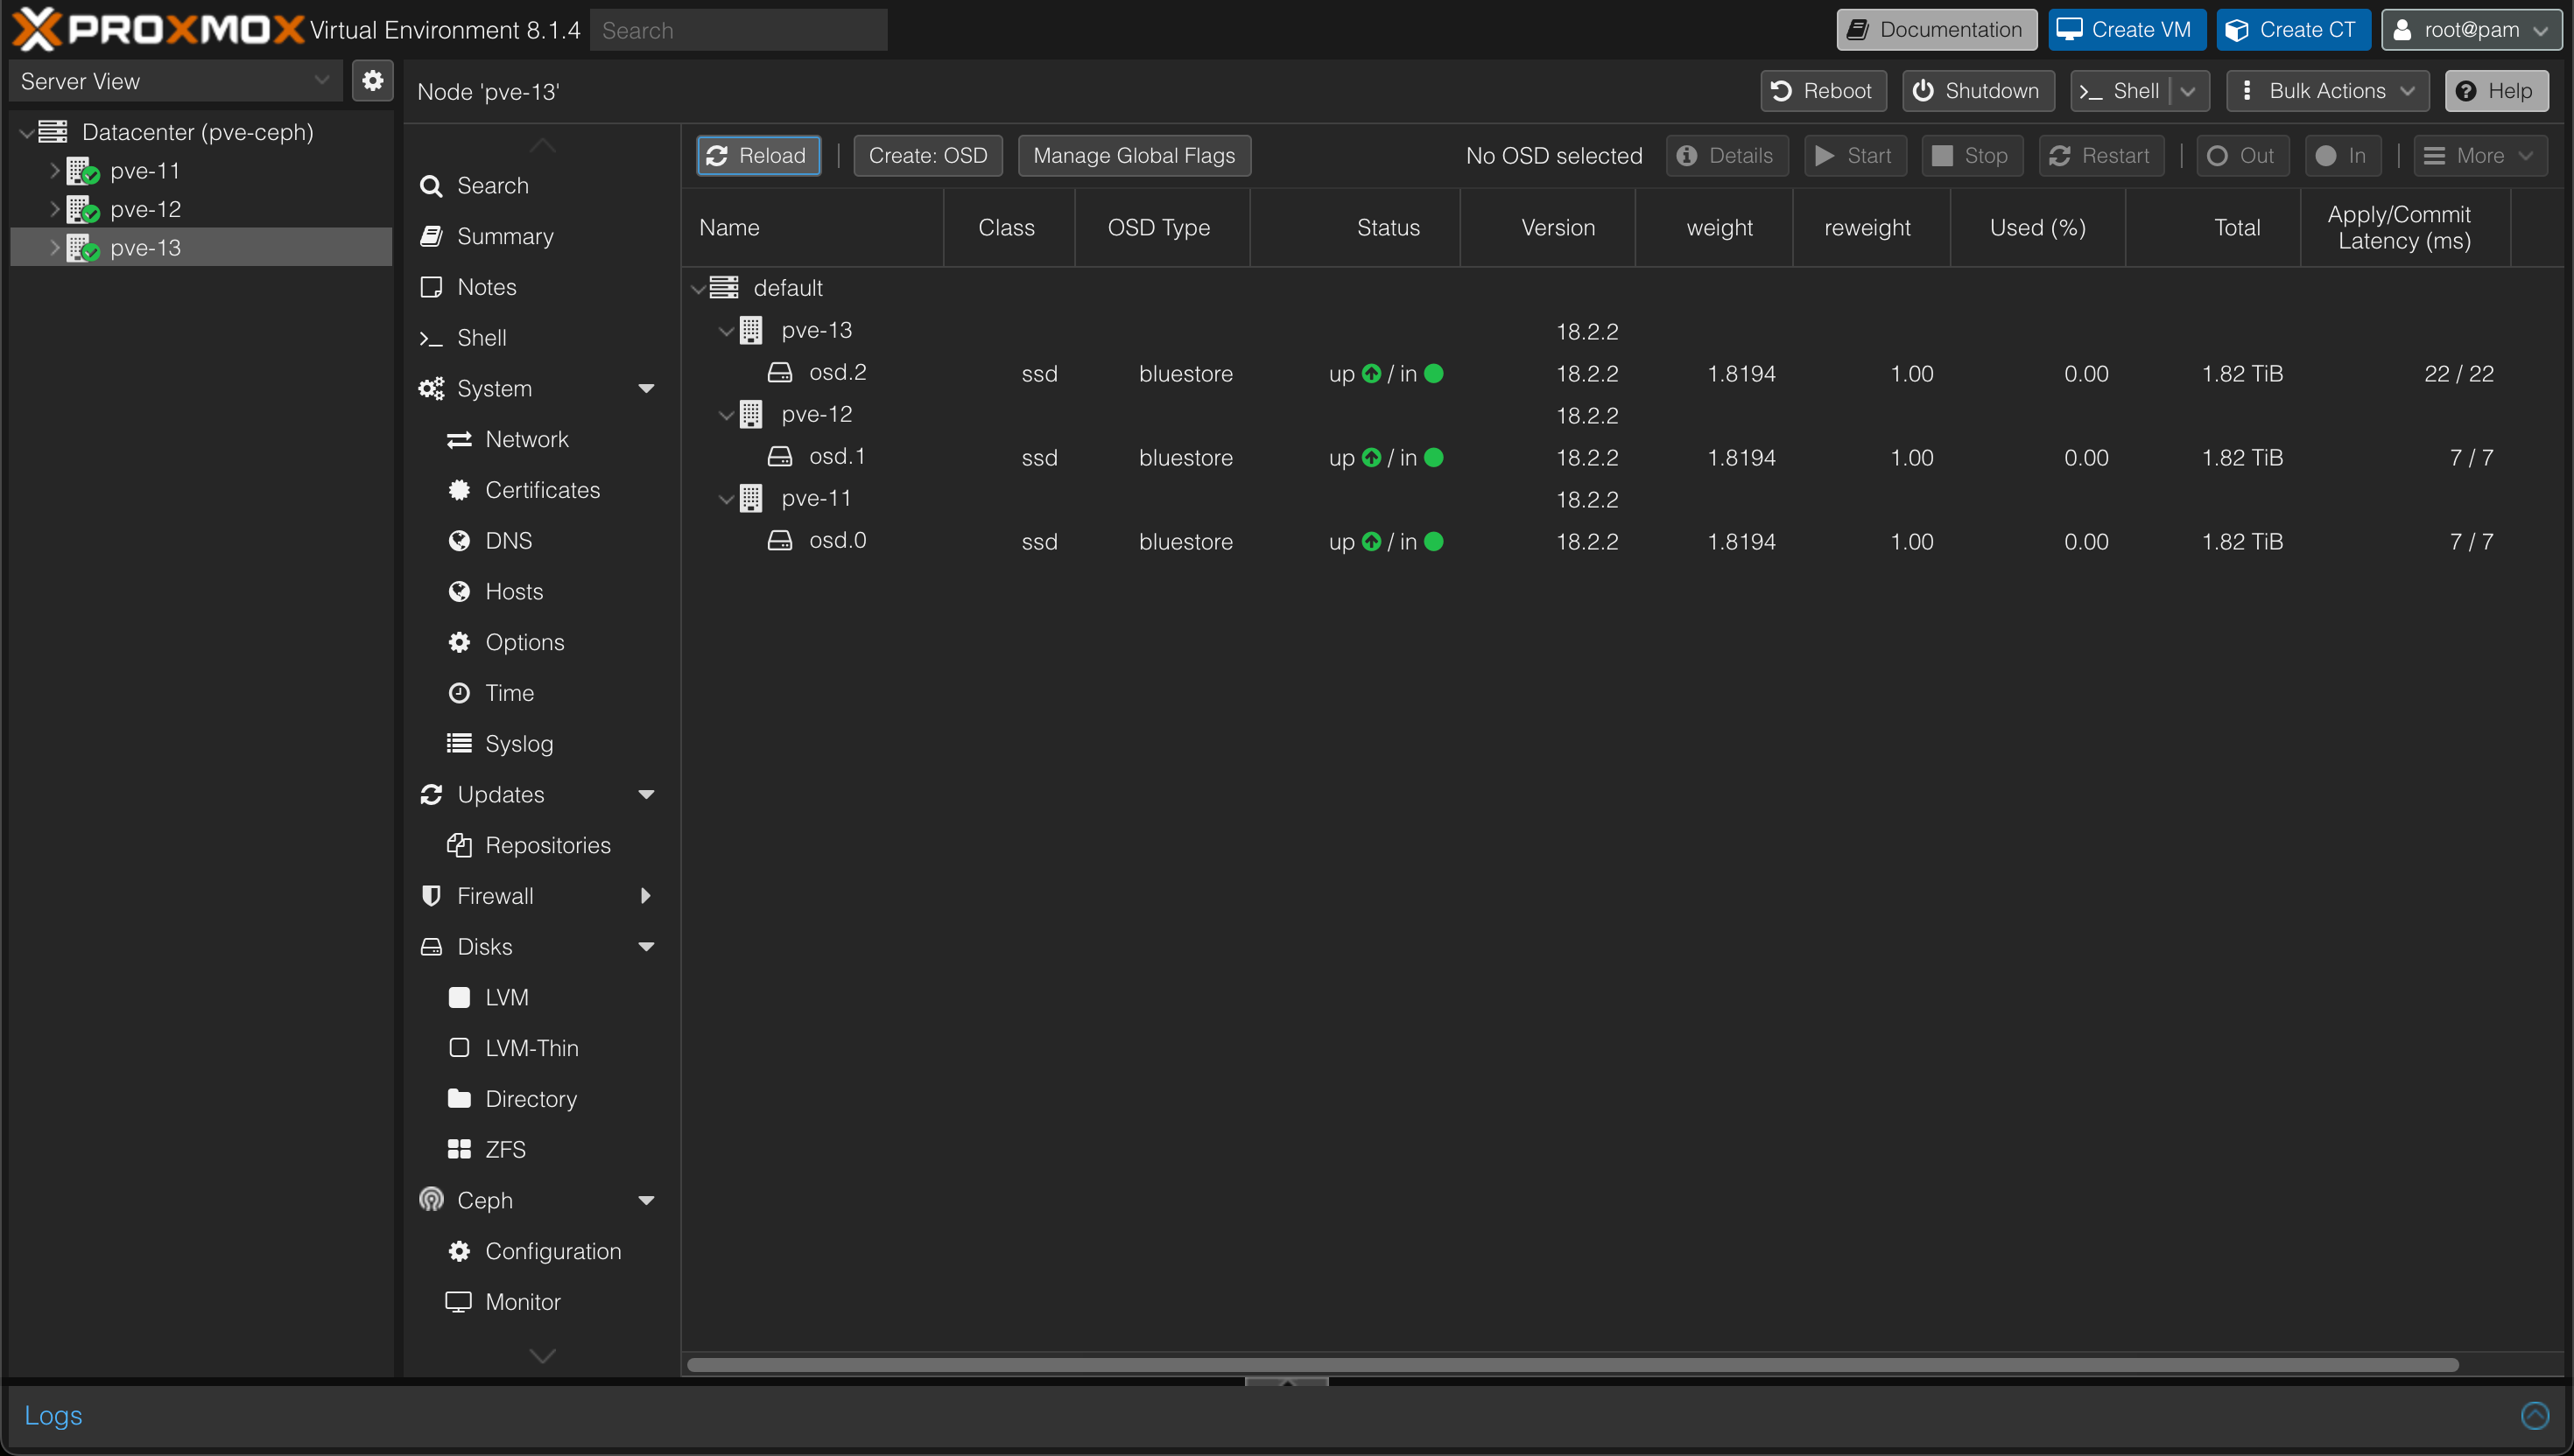Click the osd.1 disk icon

[779, 457]
